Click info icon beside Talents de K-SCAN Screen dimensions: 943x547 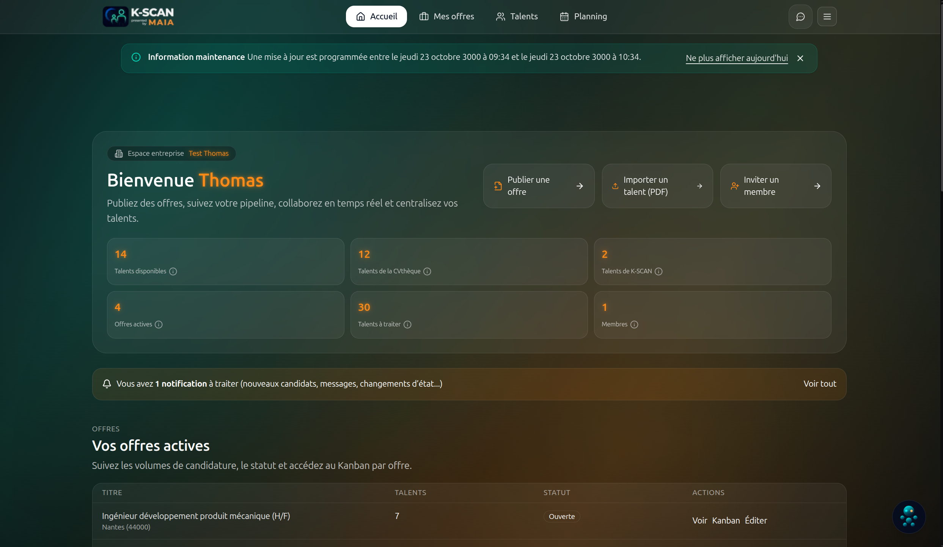659,271
